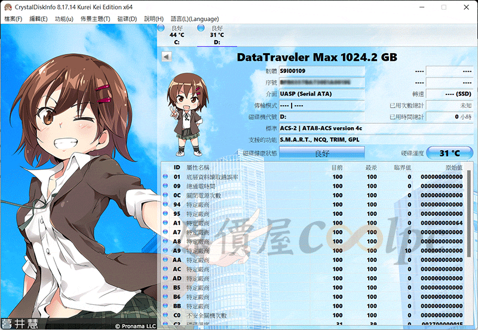Image resolution: width=478 pixels, height=330 pixels.
Task: Click the status orb for attribute 09
Action: pyautogui.click(x=166, y=185)
